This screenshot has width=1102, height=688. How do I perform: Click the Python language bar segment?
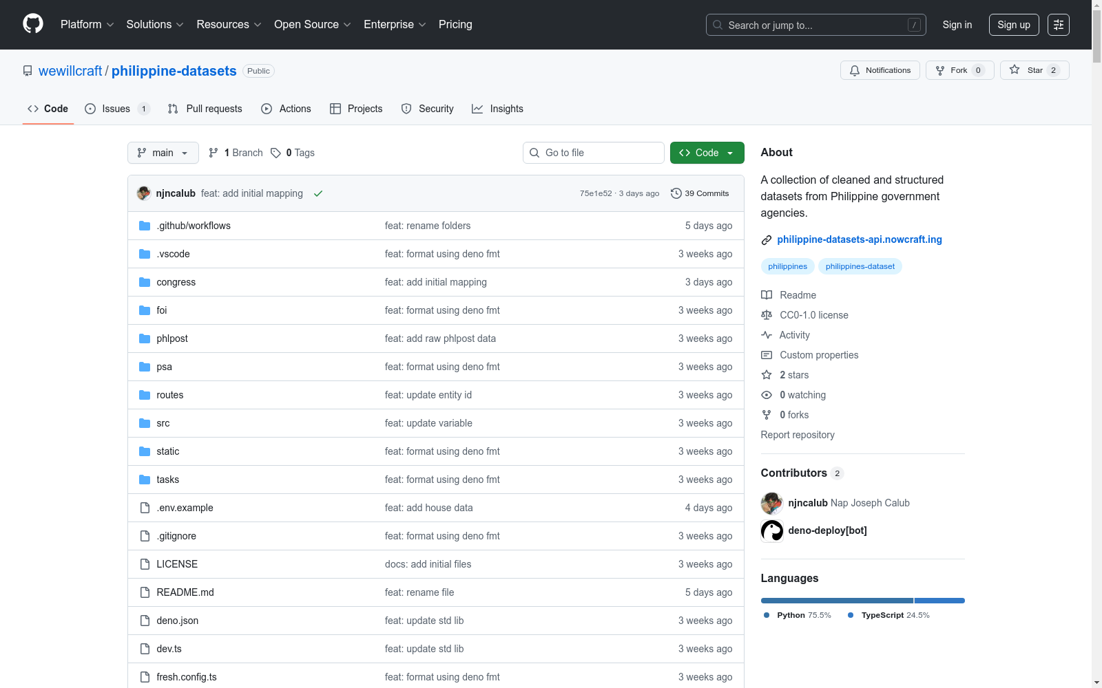[x=837, y=601]
